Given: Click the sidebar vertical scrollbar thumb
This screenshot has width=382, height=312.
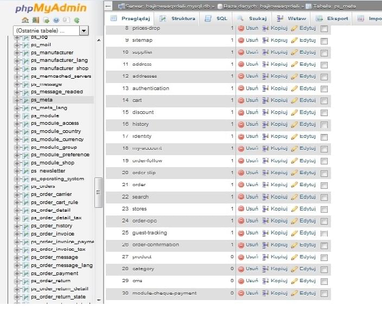Looking at the screenshot, I should click(98, 193).
